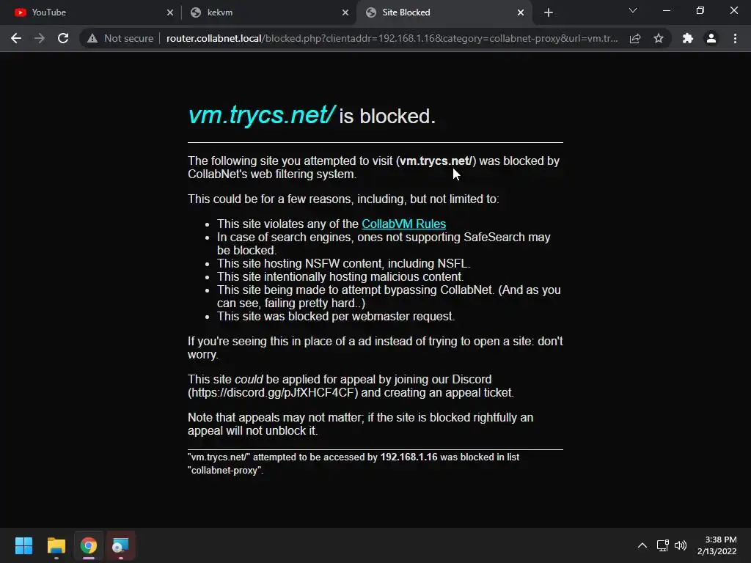Open the network status tray icon
Image resolution: width=751 pixels, height=563 pixels.
[663, 545]
